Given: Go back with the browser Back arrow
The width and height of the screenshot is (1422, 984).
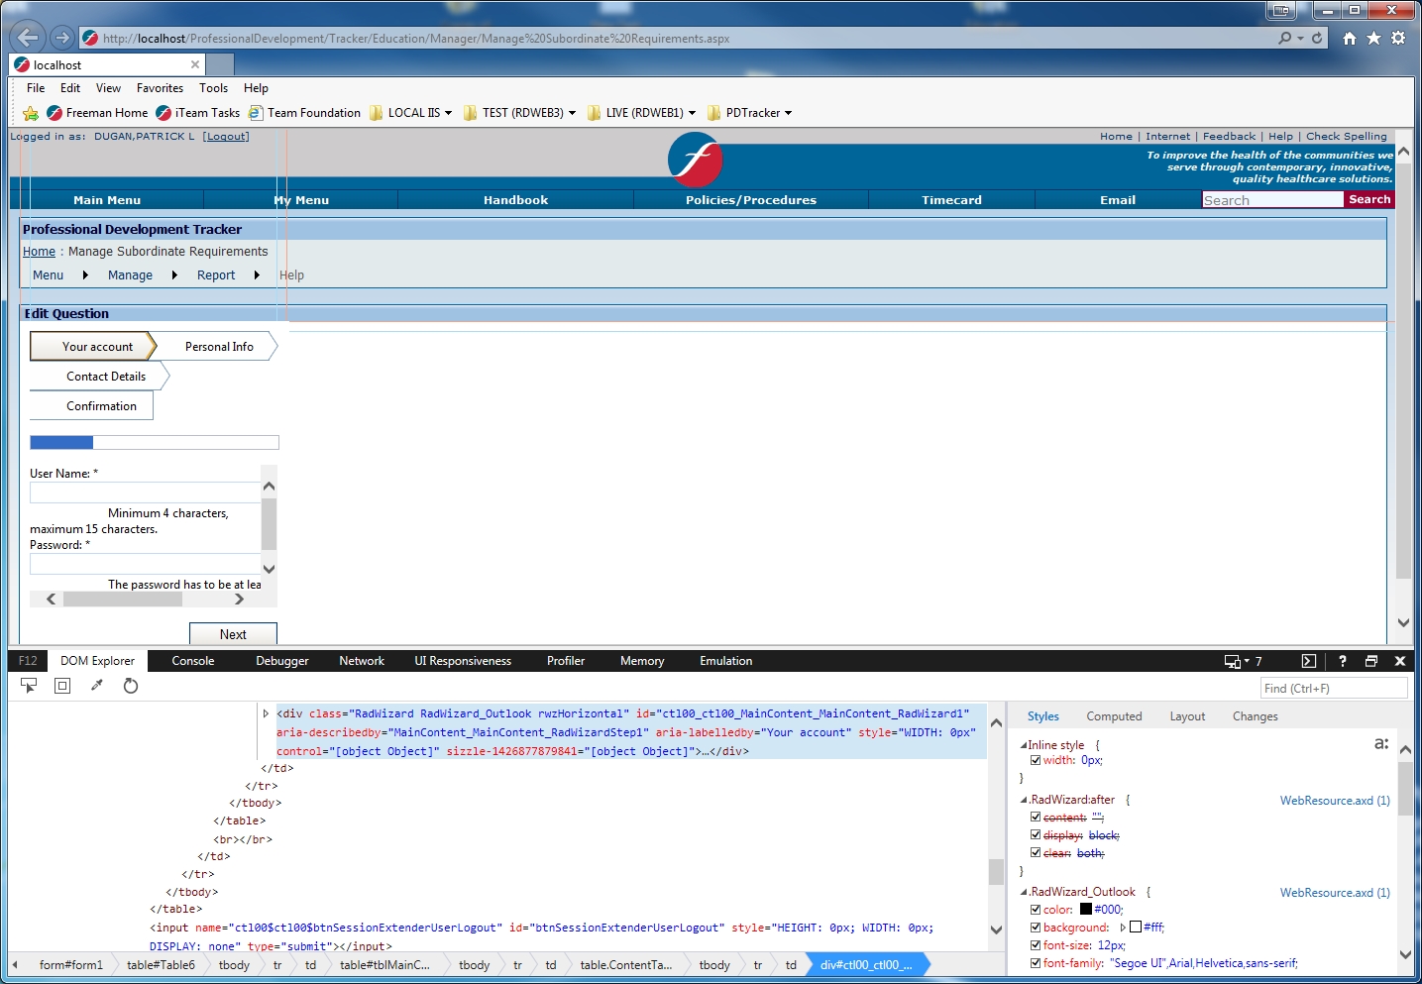Looking at the screenshot, I should tap(28, 38).
